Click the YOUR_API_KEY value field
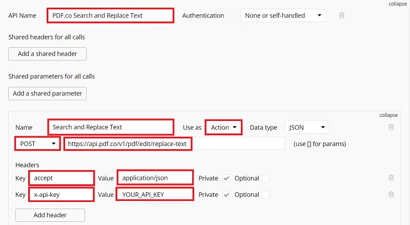This screenshot has height=225, width=410. pyautogui.click(x=155, y=195)
